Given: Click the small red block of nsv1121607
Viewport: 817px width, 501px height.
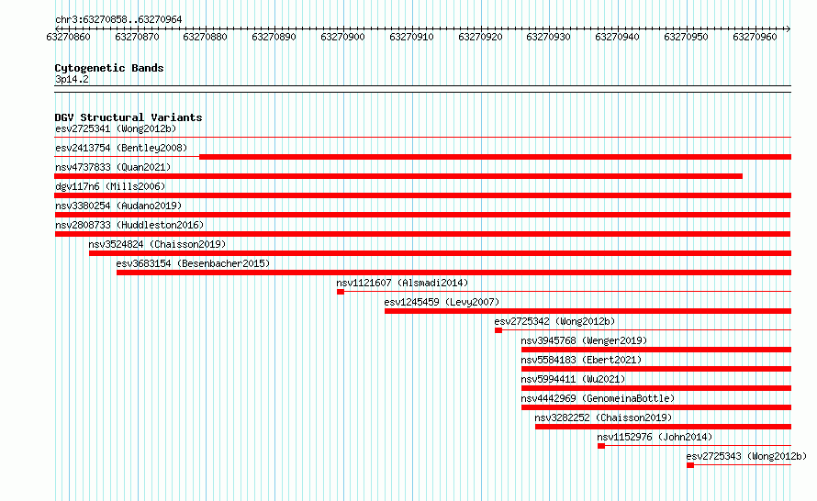Looking at the screenshot, I should [341, 292].
